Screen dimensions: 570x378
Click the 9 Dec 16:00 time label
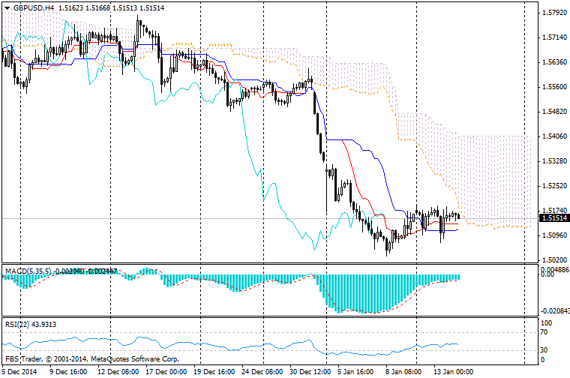pyautogui.click(x=68, y=371)
